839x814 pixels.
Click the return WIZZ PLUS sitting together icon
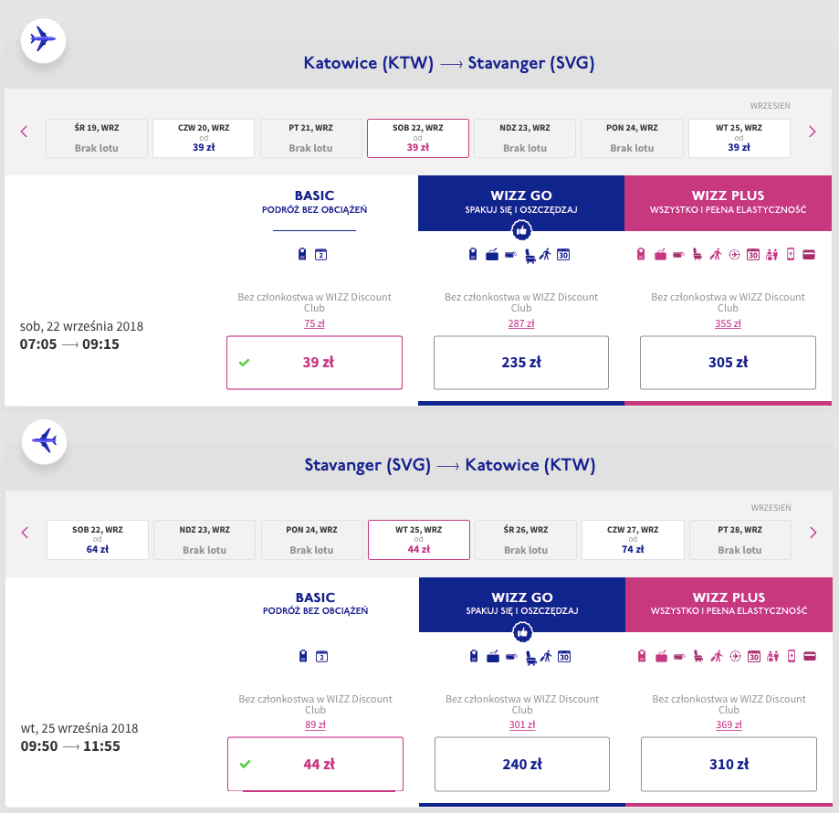coord(772,657)
